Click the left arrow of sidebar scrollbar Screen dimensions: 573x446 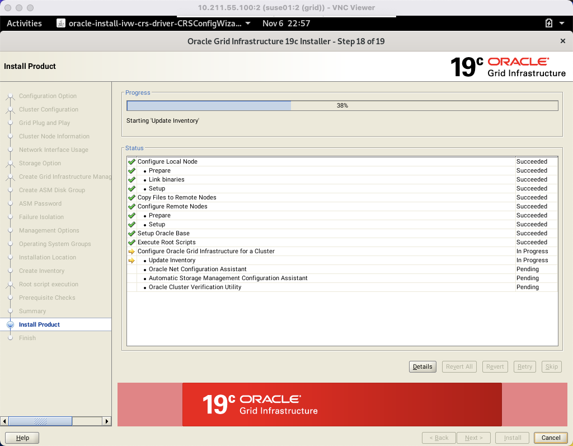click(x=4, y=421)
